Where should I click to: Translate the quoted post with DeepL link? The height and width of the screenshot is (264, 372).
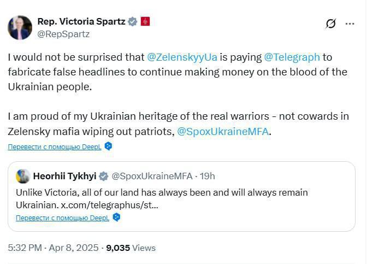62,218
